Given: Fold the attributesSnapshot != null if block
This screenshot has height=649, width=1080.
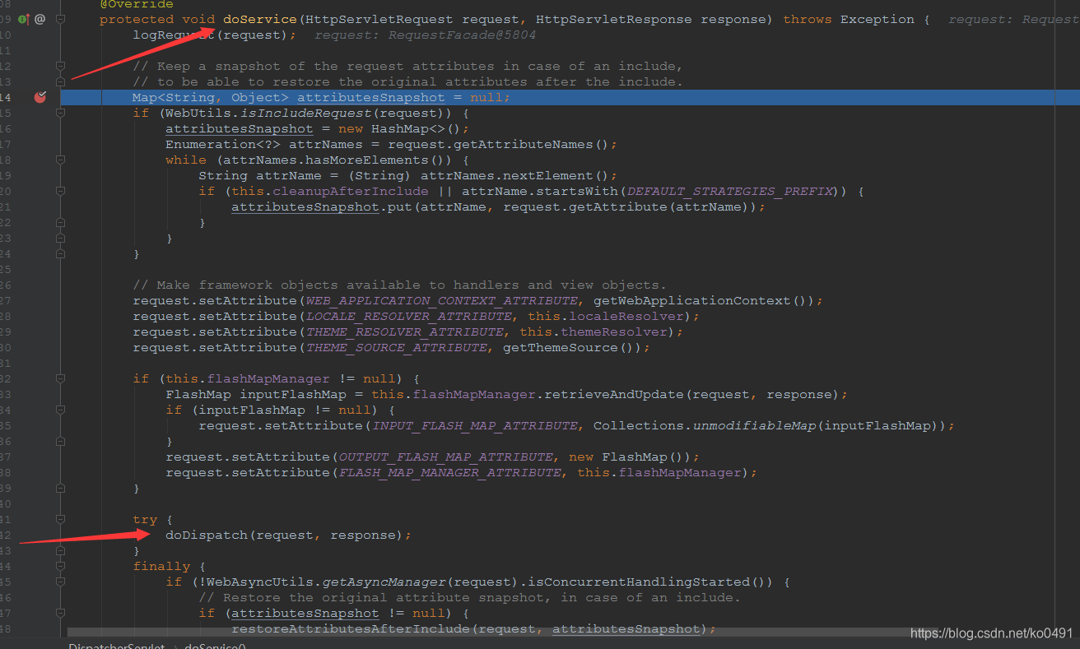Looking at the screenshot, I should [61, 613].
